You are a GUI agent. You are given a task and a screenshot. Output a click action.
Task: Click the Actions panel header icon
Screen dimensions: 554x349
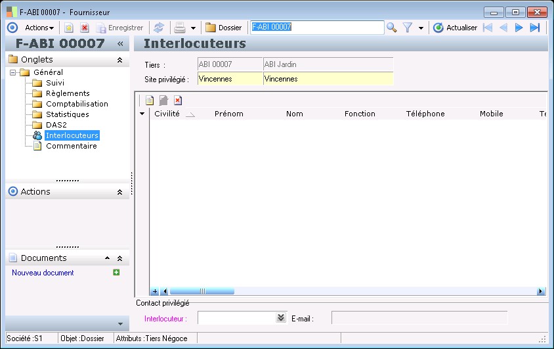(13, 191)
